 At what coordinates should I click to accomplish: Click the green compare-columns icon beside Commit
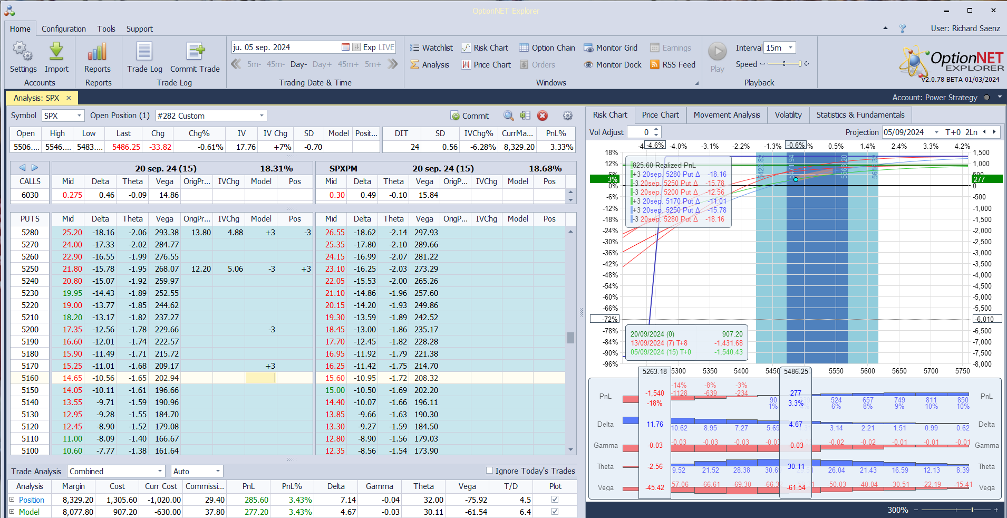525,116
